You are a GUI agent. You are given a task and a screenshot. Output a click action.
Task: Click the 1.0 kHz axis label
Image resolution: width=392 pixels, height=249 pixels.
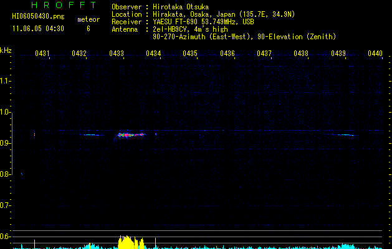[x=4, y=112]
